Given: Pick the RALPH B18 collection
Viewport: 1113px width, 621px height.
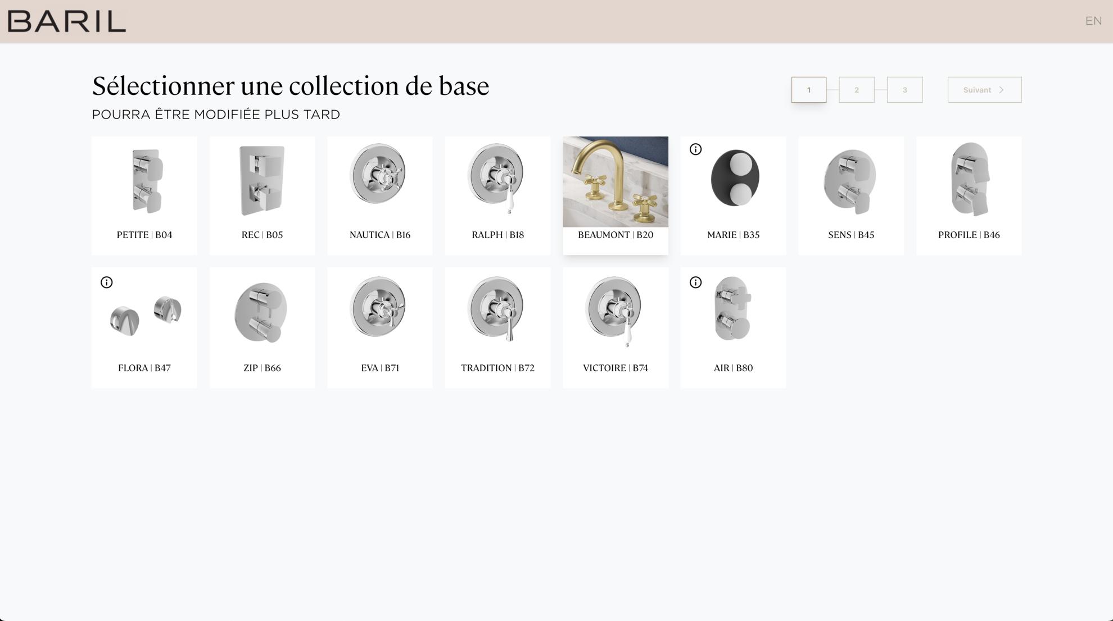Looking at the screenshot, I should [x=497, y=195].
